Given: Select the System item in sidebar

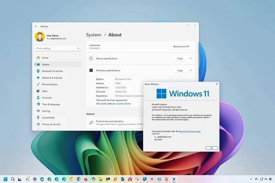Looking at the screenshot, I should pyautogui.click(x=45, y=65).
